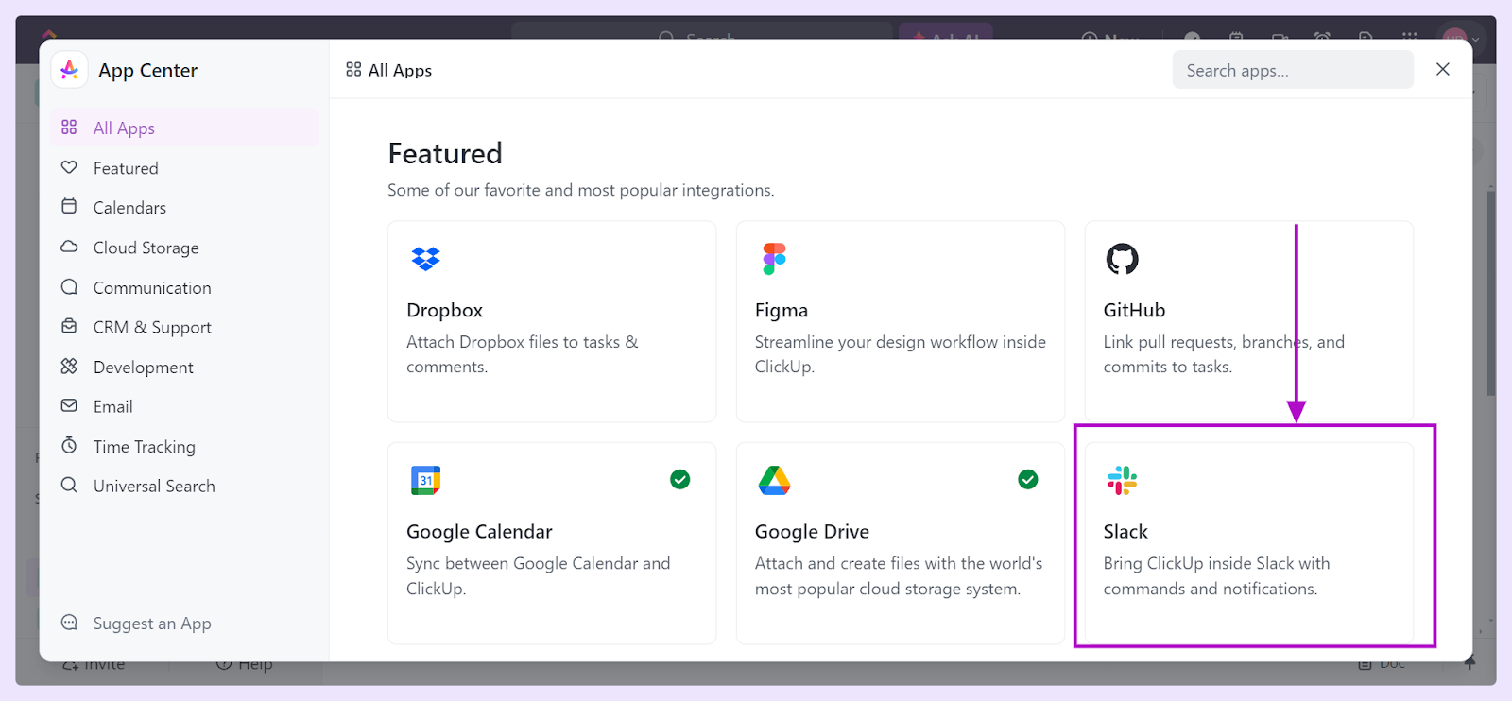Screen dimensions: 1512x701
Task: Click the Calendars calendar icon
Action: pyautogui.click(x=69, y=206)
